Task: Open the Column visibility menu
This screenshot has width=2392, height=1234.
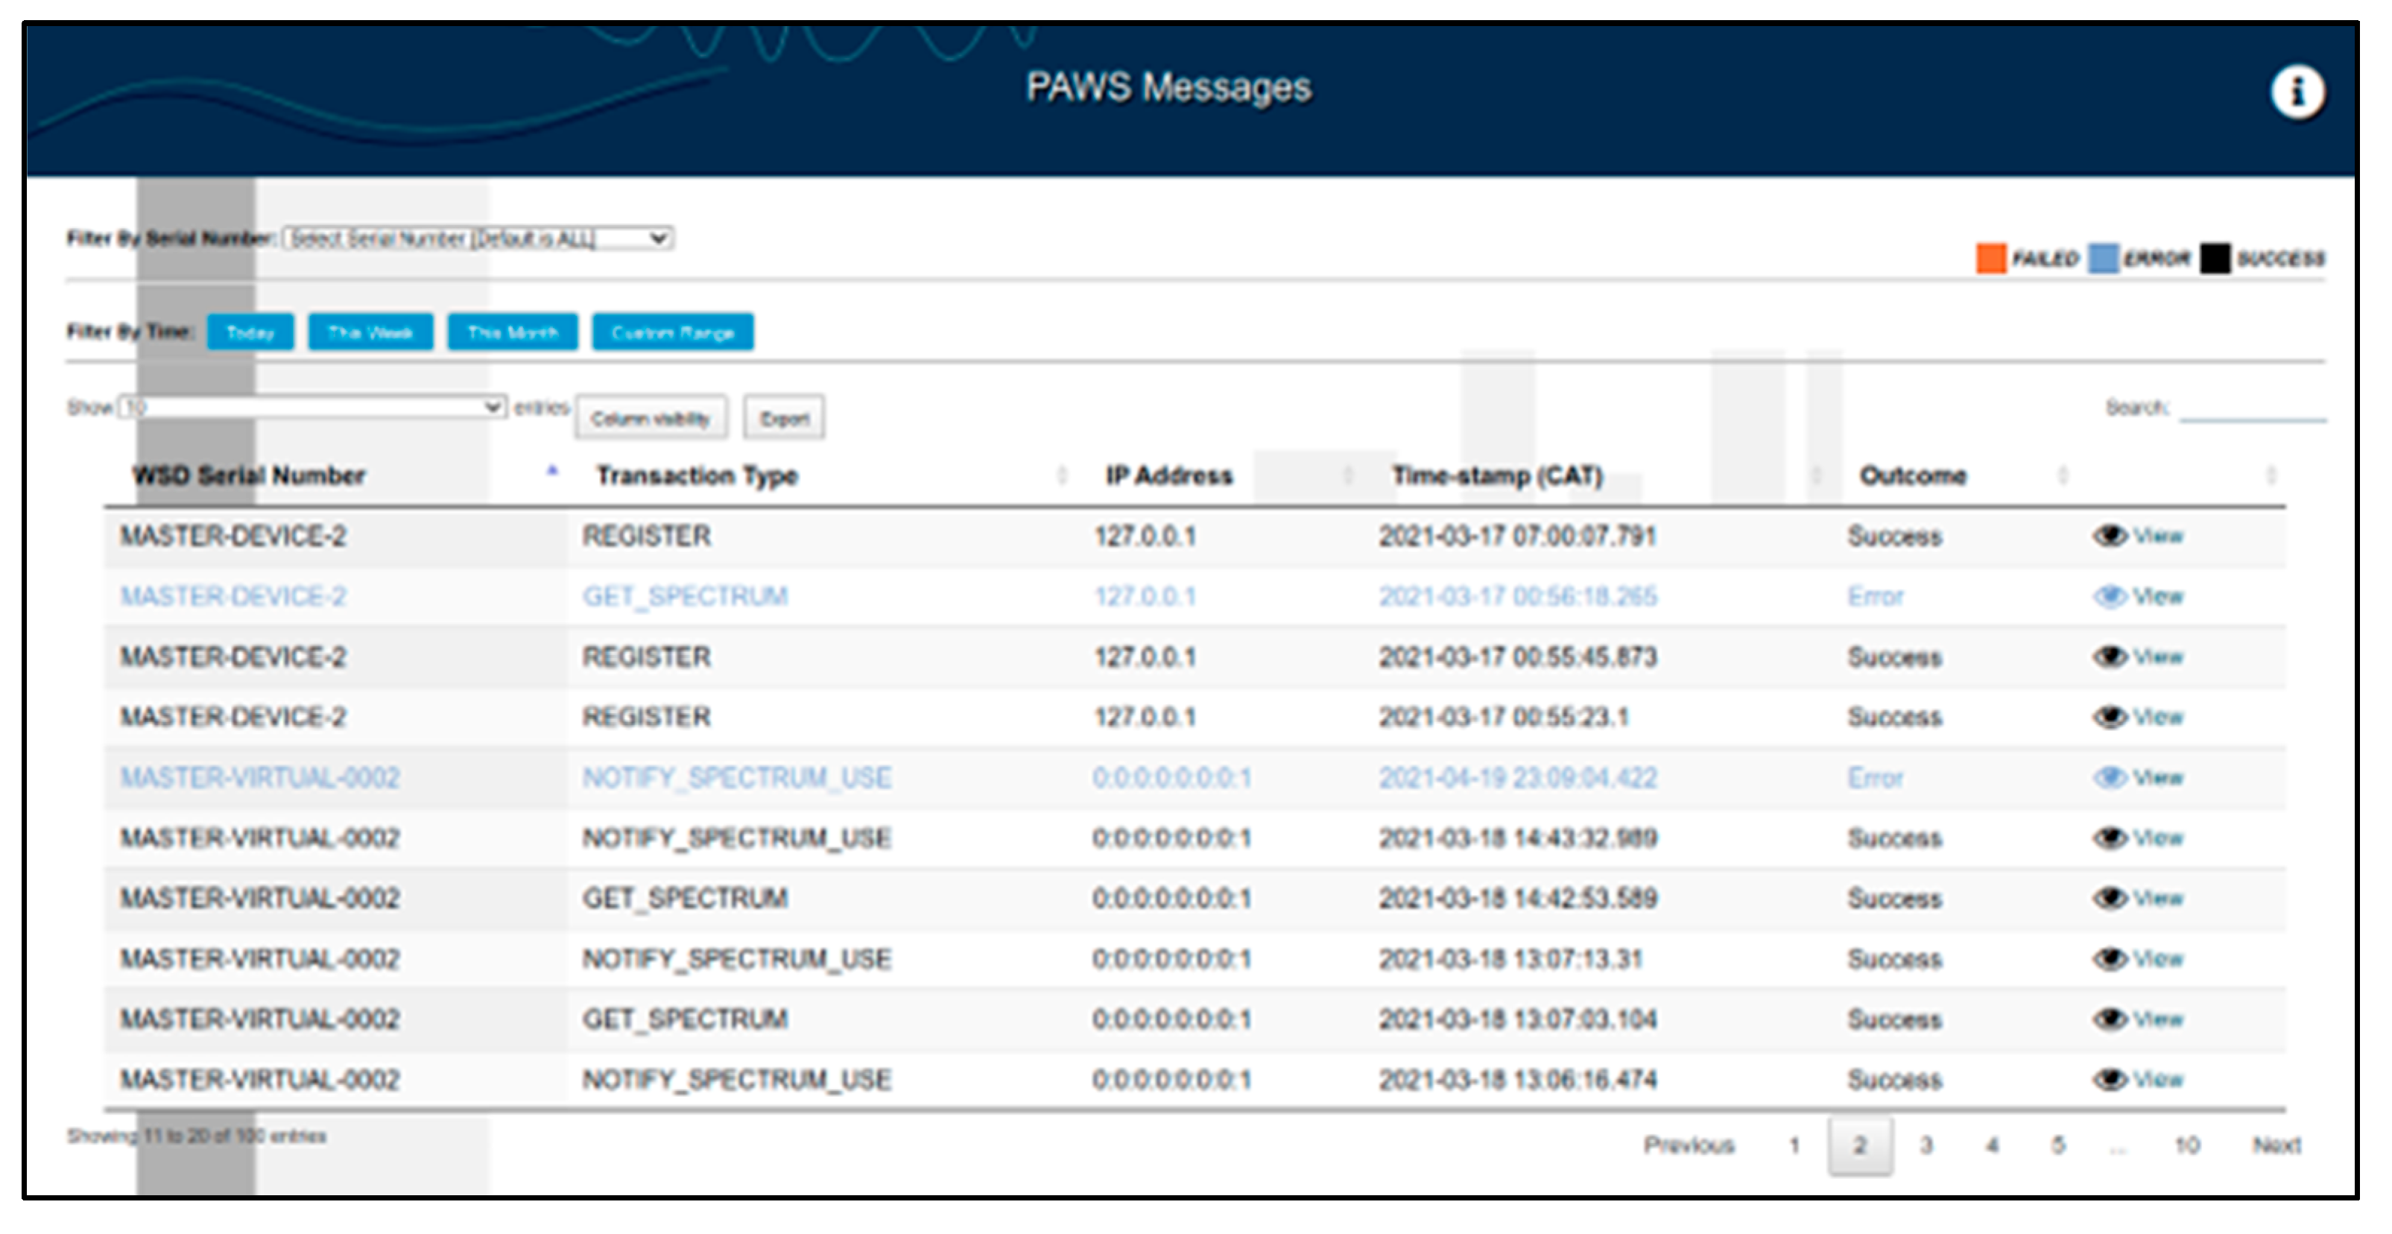Action: (651, 418)
